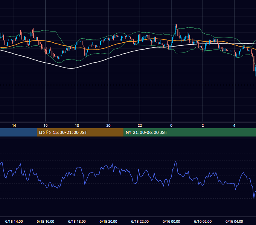Click the 6/15 18:00 indicator axis label
The width and height of the screenshot is (256, 225).
point(77,221)
